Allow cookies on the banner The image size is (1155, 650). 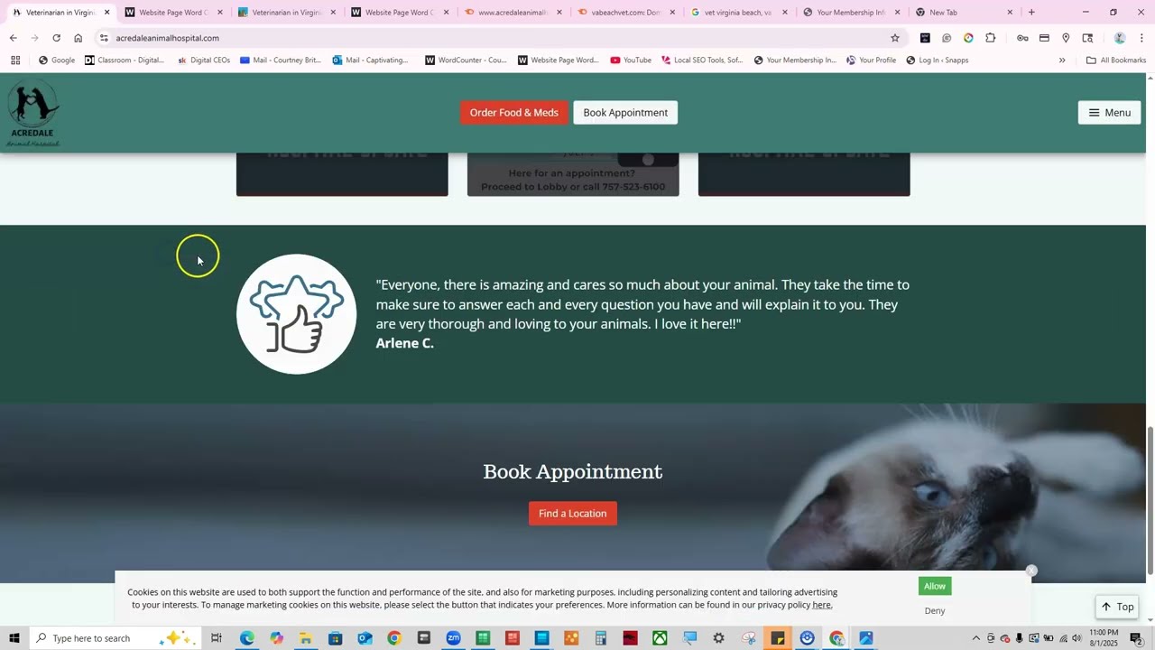pyautogui.click(x=935, y=586)
